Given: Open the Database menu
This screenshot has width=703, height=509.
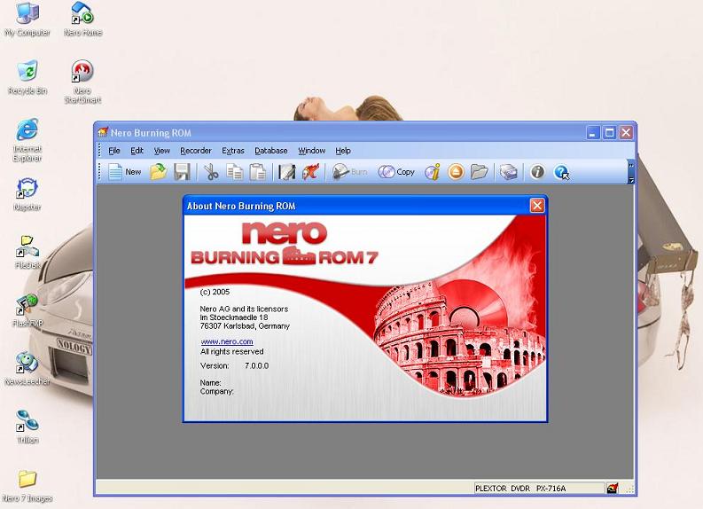Looking at the screenshot, I should click(271, 151).
